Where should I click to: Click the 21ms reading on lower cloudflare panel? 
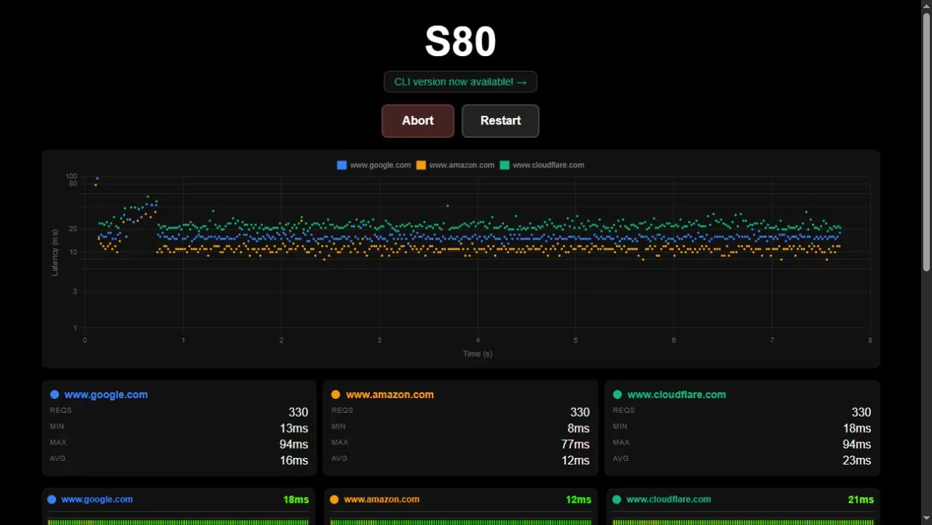(x=861, y=500)
